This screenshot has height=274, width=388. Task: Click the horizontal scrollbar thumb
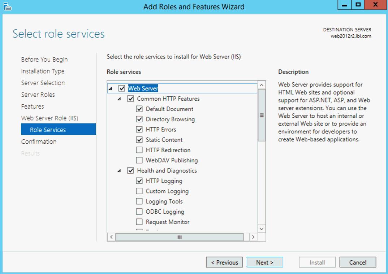point(180,237)
